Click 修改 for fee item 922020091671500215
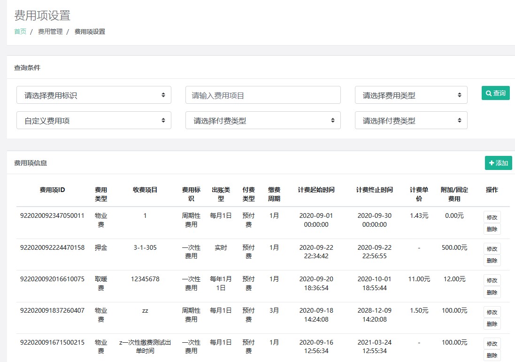Screen dimensions: 515x362 coord(492,344)
